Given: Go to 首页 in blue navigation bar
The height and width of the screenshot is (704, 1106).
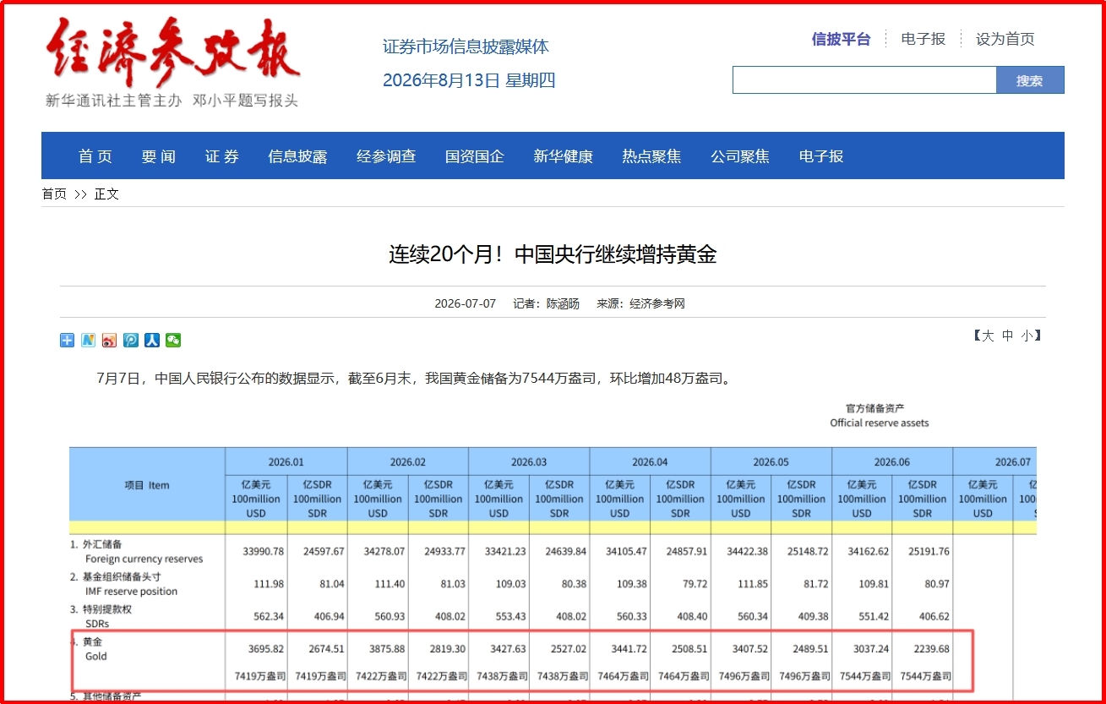Looking at the screenshot, I should (95, 156).
